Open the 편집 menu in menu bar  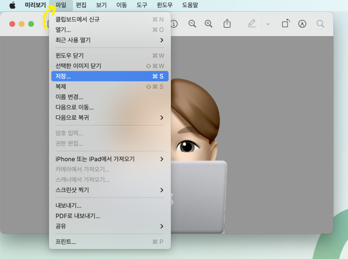click(x=81, y=5)
